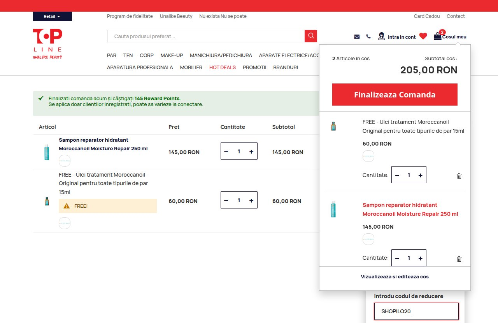The image size is (498, 323).
Task: Click brand badge under FREE Ulei in cart table
Action: tap(65, 223)
